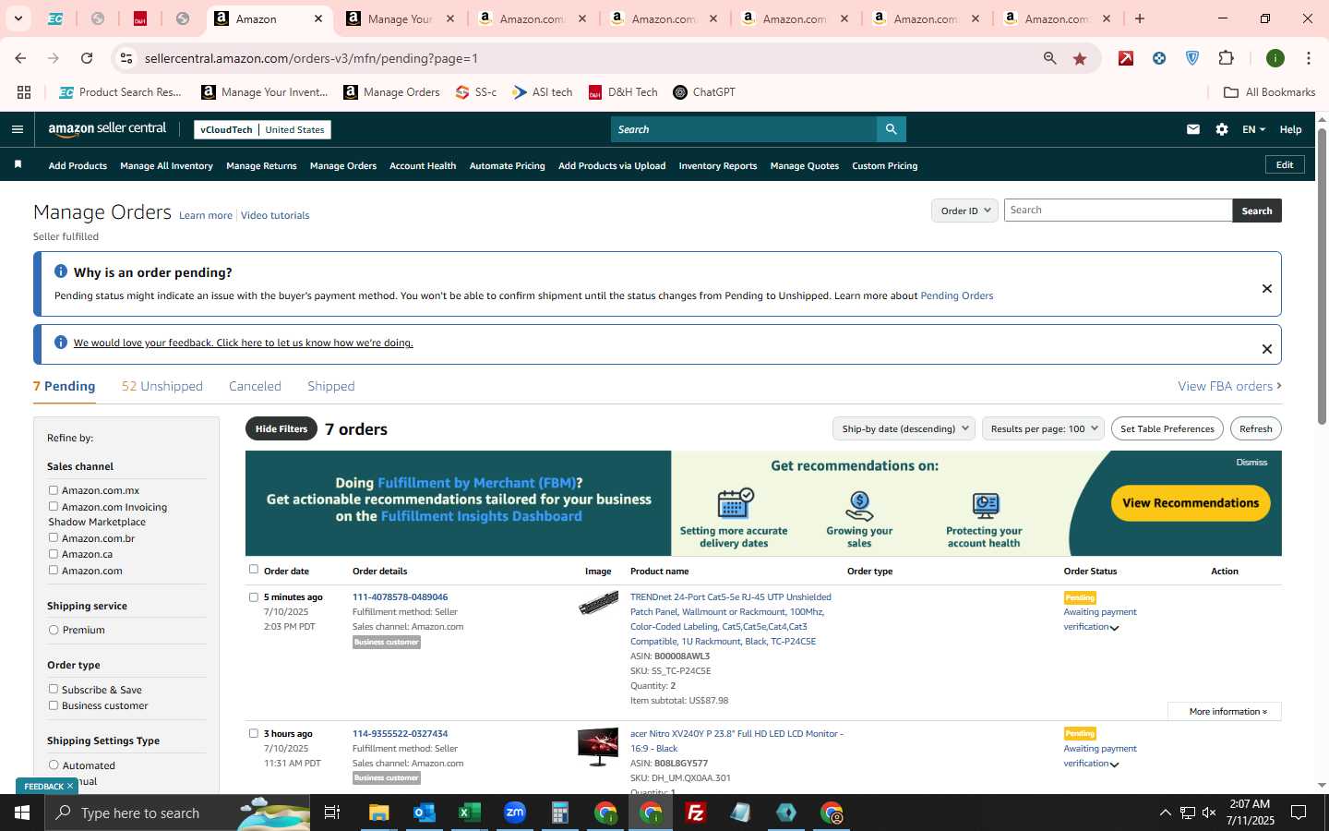
Task: Close the FEEDBACK tab widget
Action: click(69, 787)
